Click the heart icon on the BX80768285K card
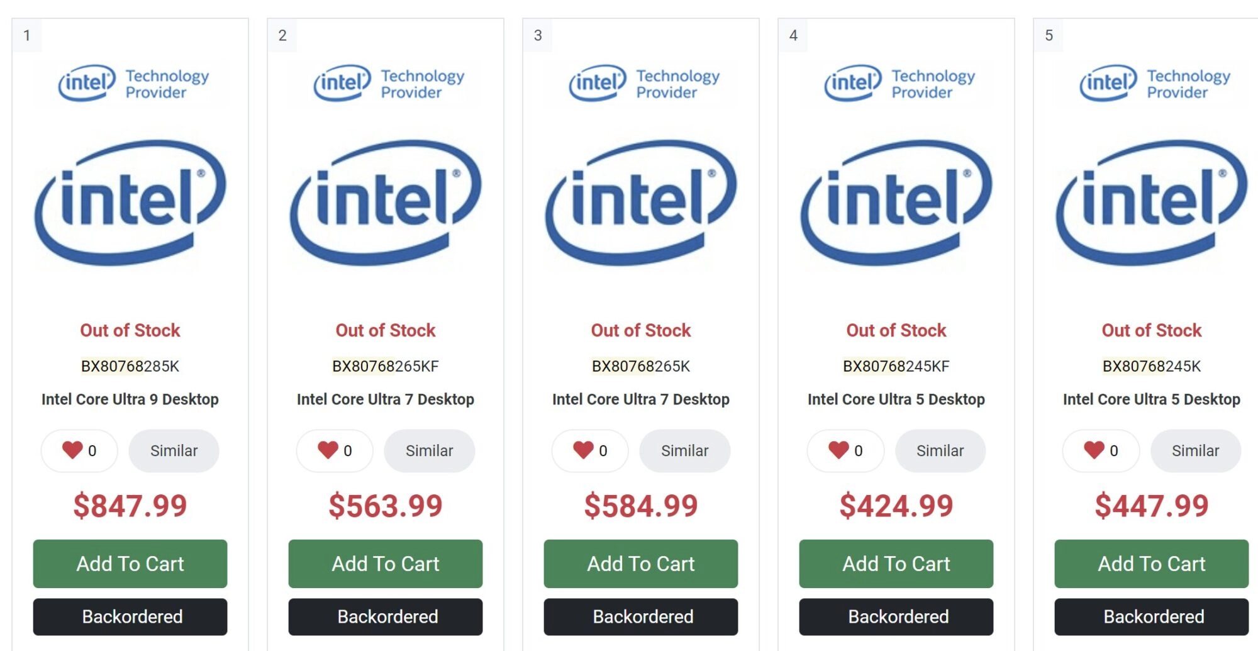Viewport: 1258px width, 651px height. 72,450
